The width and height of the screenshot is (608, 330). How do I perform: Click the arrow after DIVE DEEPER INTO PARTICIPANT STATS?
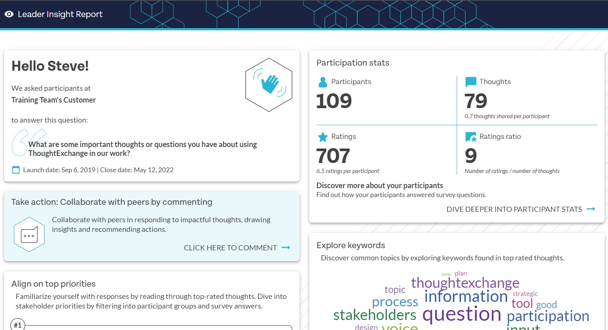click(591, 209)
